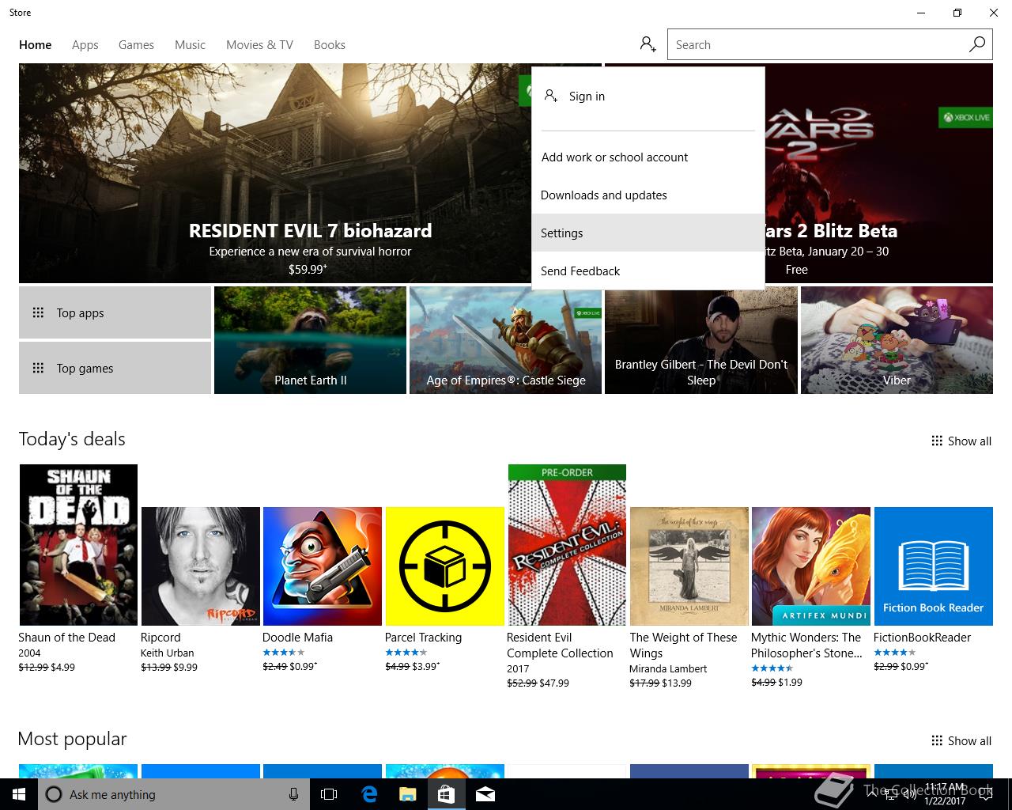The height and width of the screenshot is (810, 1012).
Task: Switch to the Apps tab
Action: (85, 45)
